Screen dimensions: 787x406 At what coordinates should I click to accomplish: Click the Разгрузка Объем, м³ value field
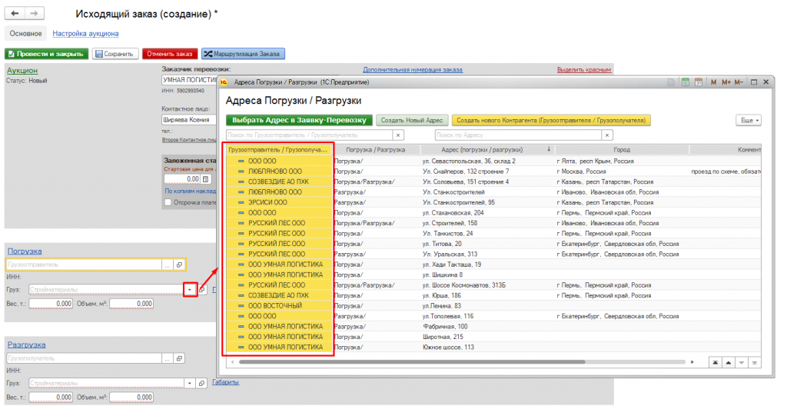pos(131,398)
